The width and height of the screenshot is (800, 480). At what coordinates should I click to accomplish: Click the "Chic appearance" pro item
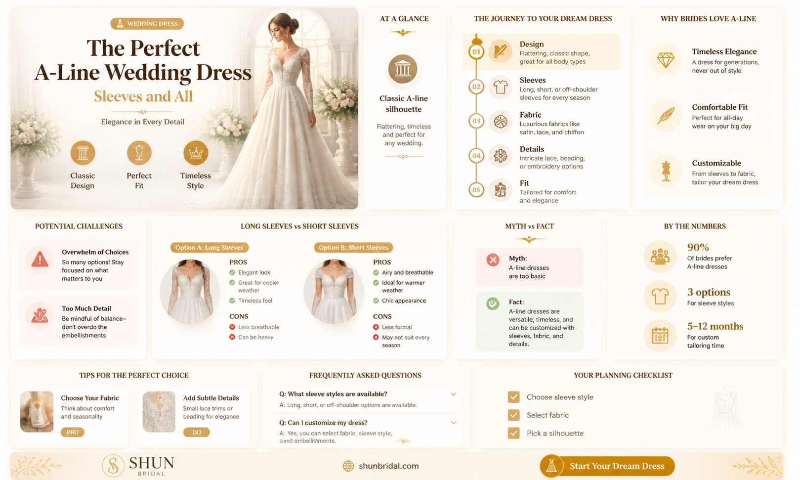[399, 301]
